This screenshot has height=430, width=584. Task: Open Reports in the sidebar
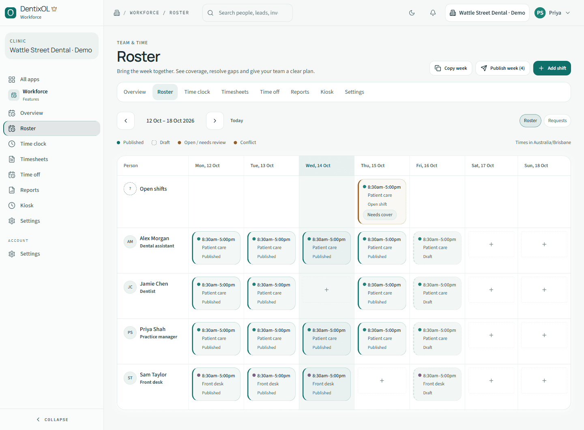[52, 190]
